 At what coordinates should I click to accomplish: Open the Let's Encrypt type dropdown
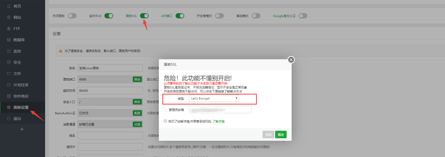214,98
